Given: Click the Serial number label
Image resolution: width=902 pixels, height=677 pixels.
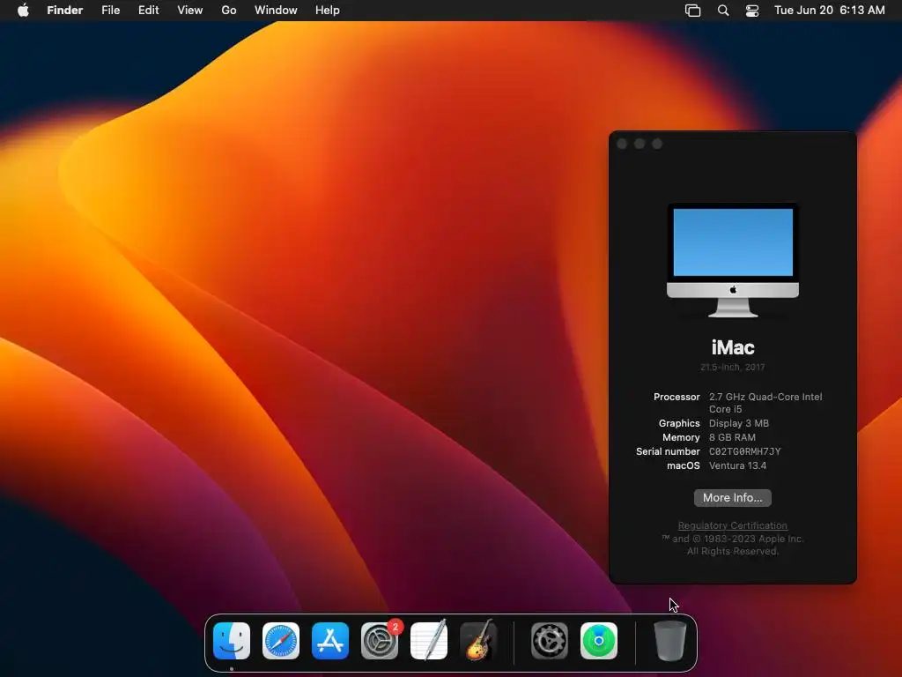Looking at the screenshot, I should [x=668, y=451].
